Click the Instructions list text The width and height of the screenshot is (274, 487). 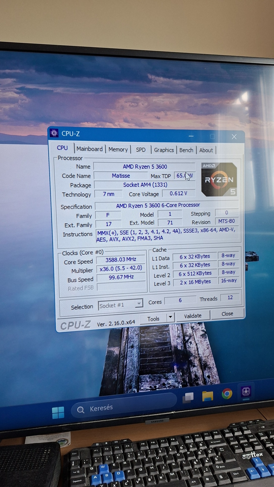pos(167,235)
